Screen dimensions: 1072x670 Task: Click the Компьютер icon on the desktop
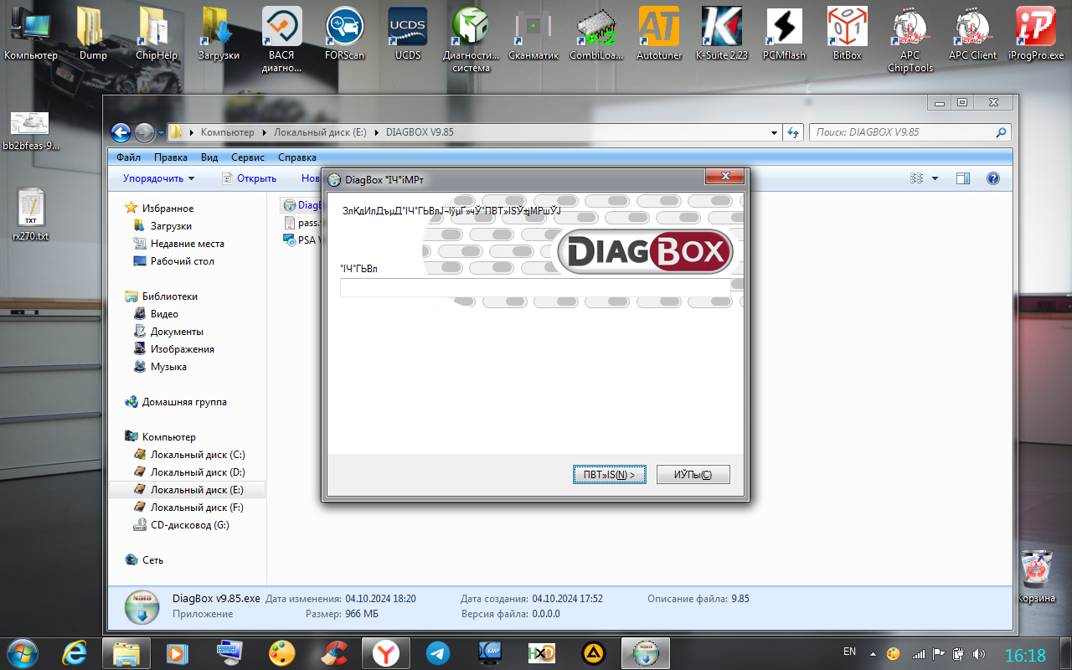[31, 33]
